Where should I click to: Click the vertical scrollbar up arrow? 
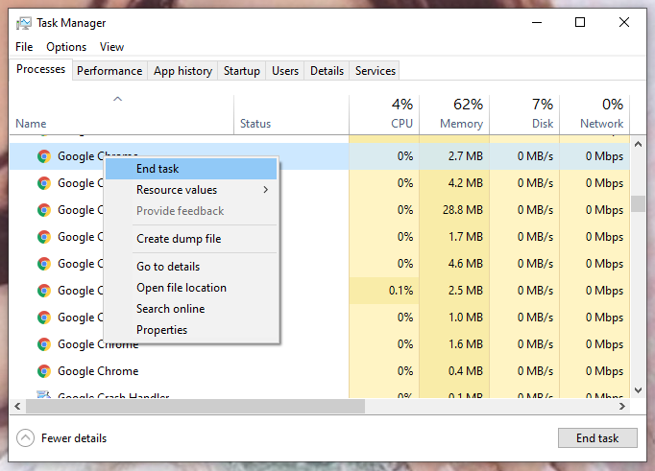[638, 144]
